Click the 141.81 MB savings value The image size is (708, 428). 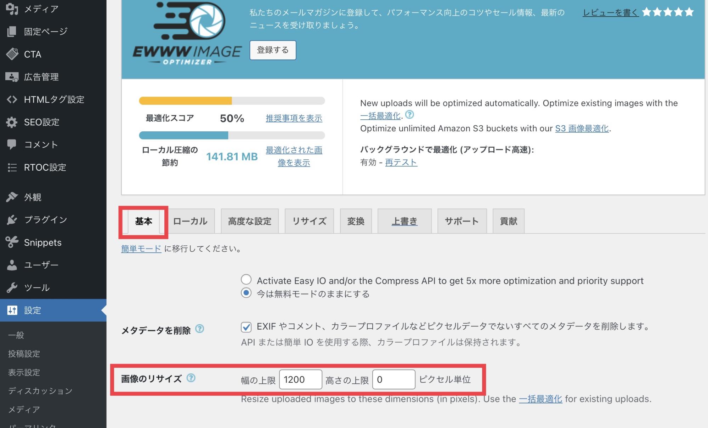(232, 157)
